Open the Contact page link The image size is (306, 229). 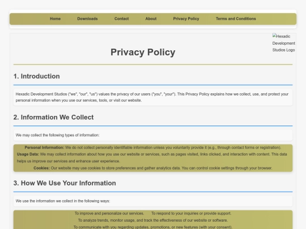tap(121, 19)
